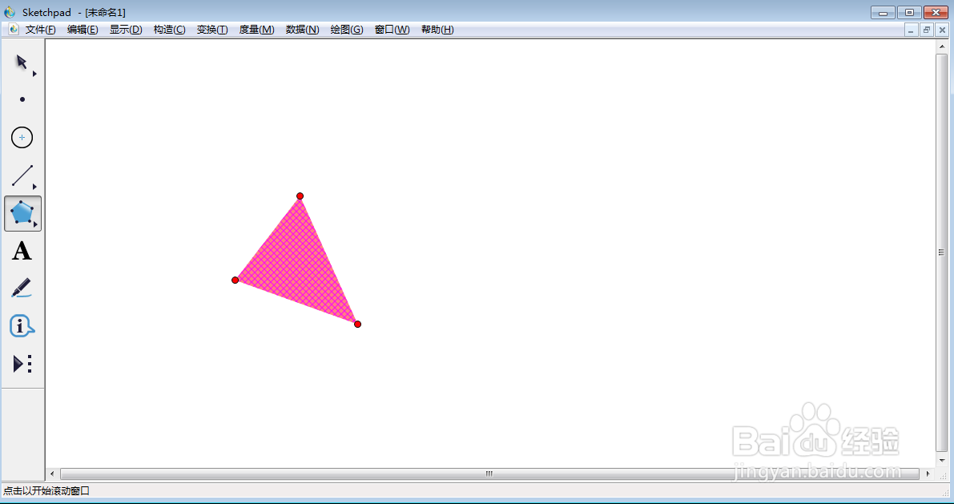Close the Sketchpad application window
The image size is (954, 504).
coord(936,12)
